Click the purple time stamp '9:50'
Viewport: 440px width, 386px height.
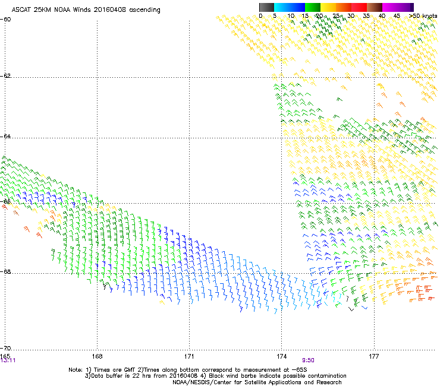(308, 360)
